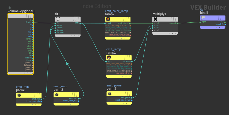Click the ramp1 node ramp icon
Screen dimensions: 229x115
[109, 57]
